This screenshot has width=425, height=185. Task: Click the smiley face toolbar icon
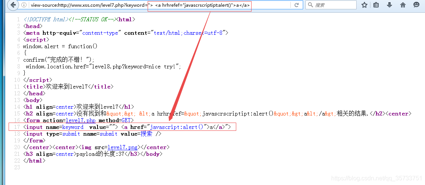pos(416,5)
